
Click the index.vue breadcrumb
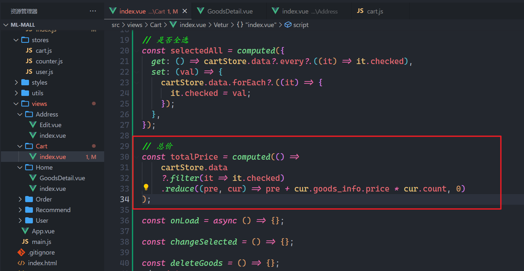click(x=193, y=25)
